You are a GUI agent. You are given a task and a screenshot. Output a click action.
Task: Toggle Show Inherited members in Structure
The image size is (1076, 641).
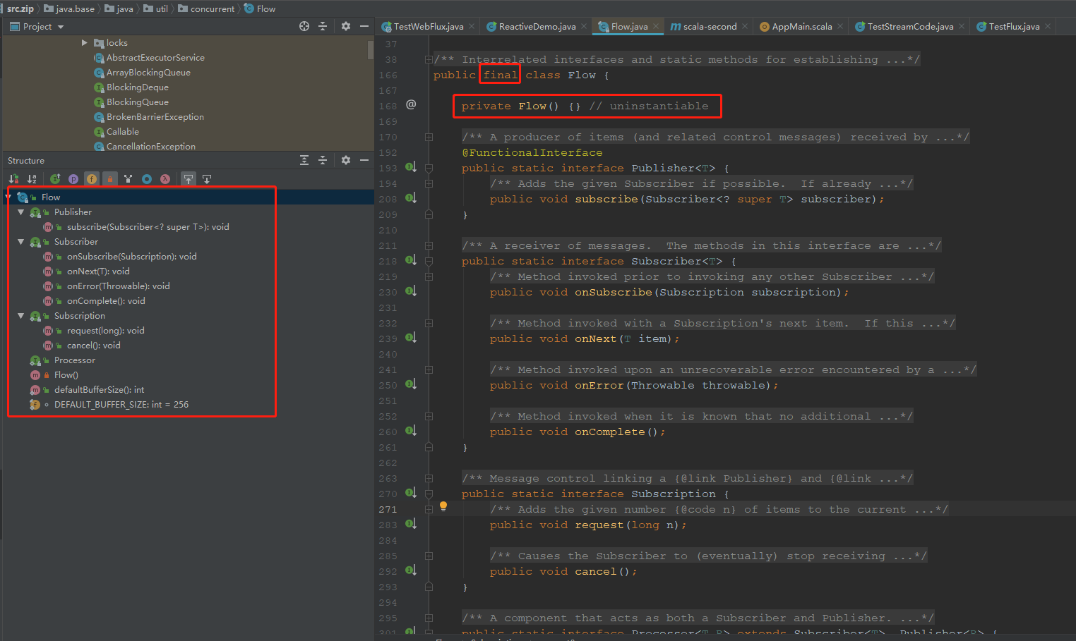55,179
